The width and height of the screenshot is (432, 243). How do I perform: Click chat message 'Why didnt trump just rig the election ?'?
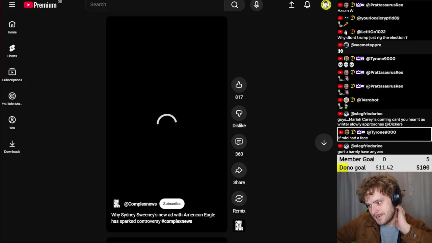[x=373, y=38]
